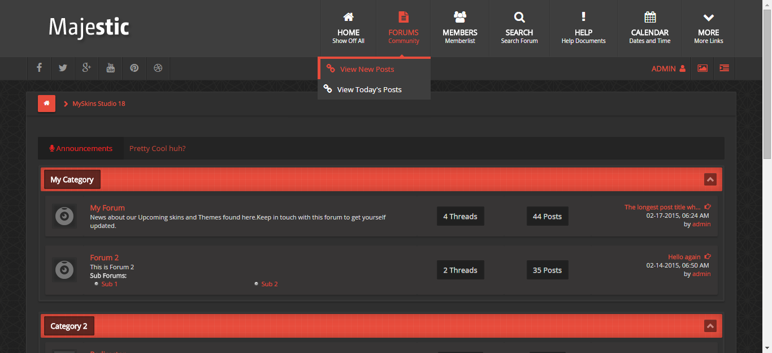Screen dimensions: 772x353
Task: Click the red home breadcrumb icon
Action: click(x=46, y=104)
